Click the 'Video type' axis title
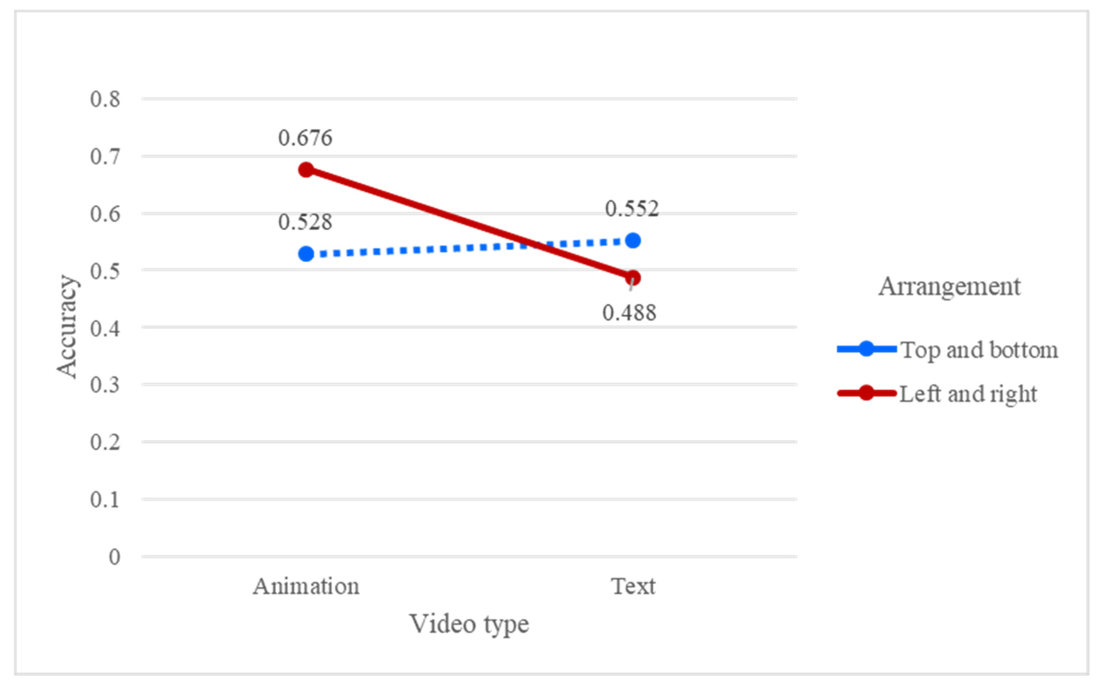Image resolution: width=1097 pixels, height=681 pixels. pos(469,624)
